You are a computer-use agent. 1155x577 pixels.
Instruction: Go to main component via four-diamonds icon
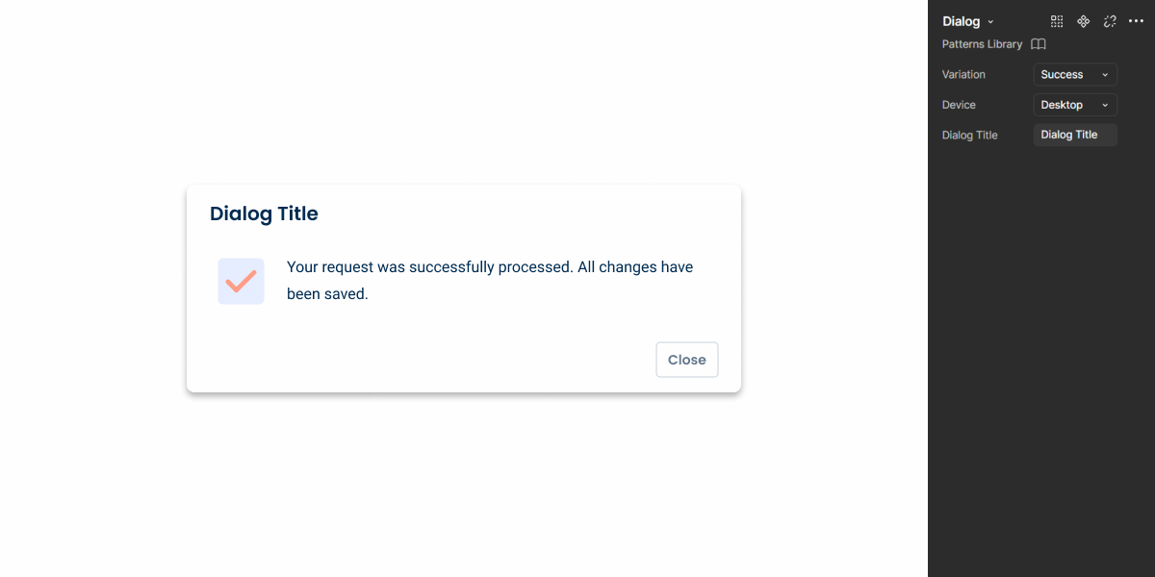tap(1083, 21)
